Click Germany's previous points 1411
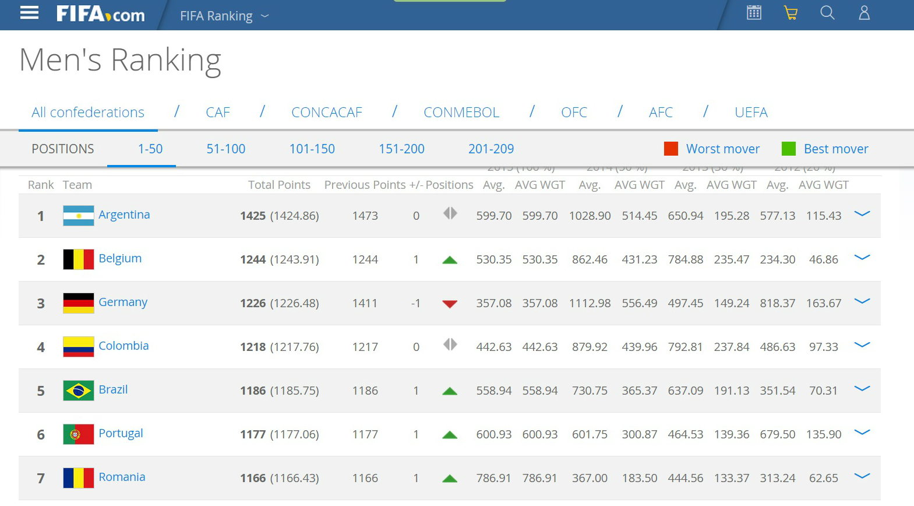The image size is (914, 506). [x=365, y=303]
